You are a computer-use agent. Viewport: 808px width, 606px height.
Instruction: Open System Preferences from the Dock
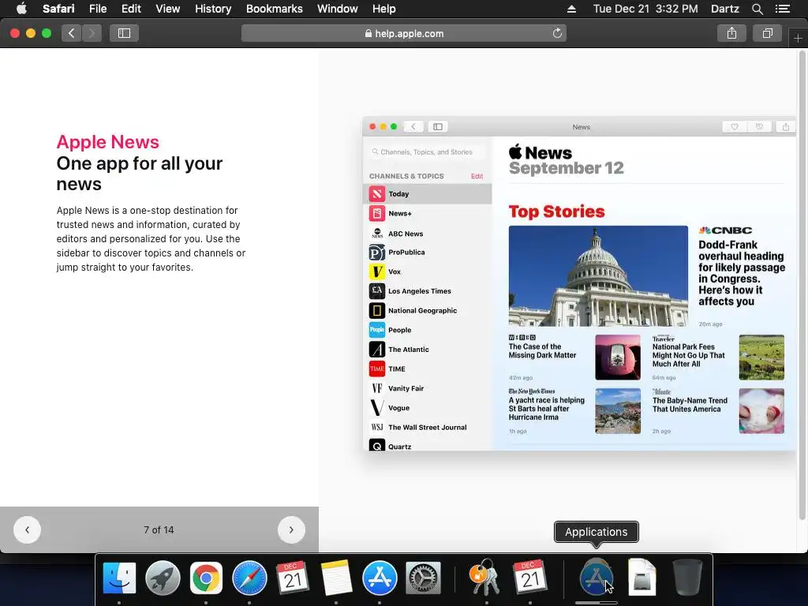tap(423, 578)
